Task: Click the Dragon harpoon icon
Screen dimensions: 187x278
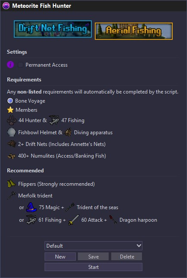Action: coord(113,220)
